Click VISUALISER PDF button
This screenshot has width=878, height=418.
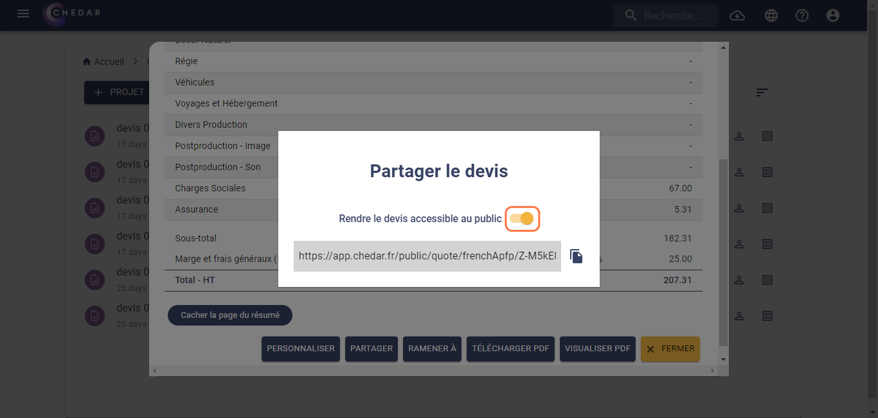[x=598, y=349]
